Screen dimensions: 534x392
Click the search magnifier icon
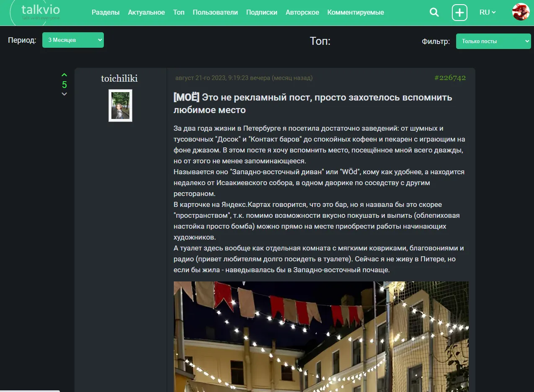(434, 12)
